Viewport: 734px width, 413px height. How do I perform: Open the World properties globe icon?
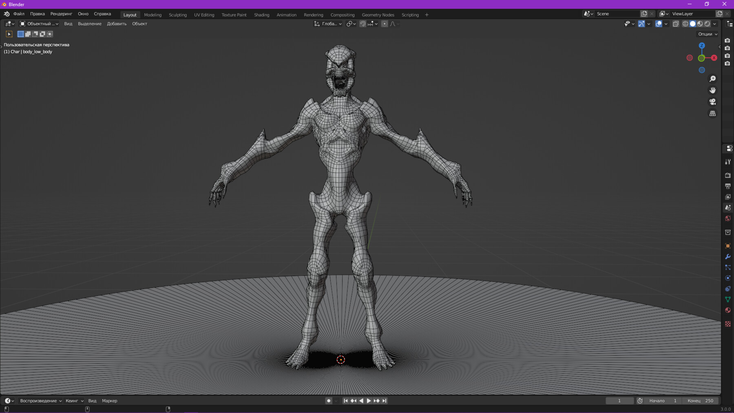tap(728, 218)
